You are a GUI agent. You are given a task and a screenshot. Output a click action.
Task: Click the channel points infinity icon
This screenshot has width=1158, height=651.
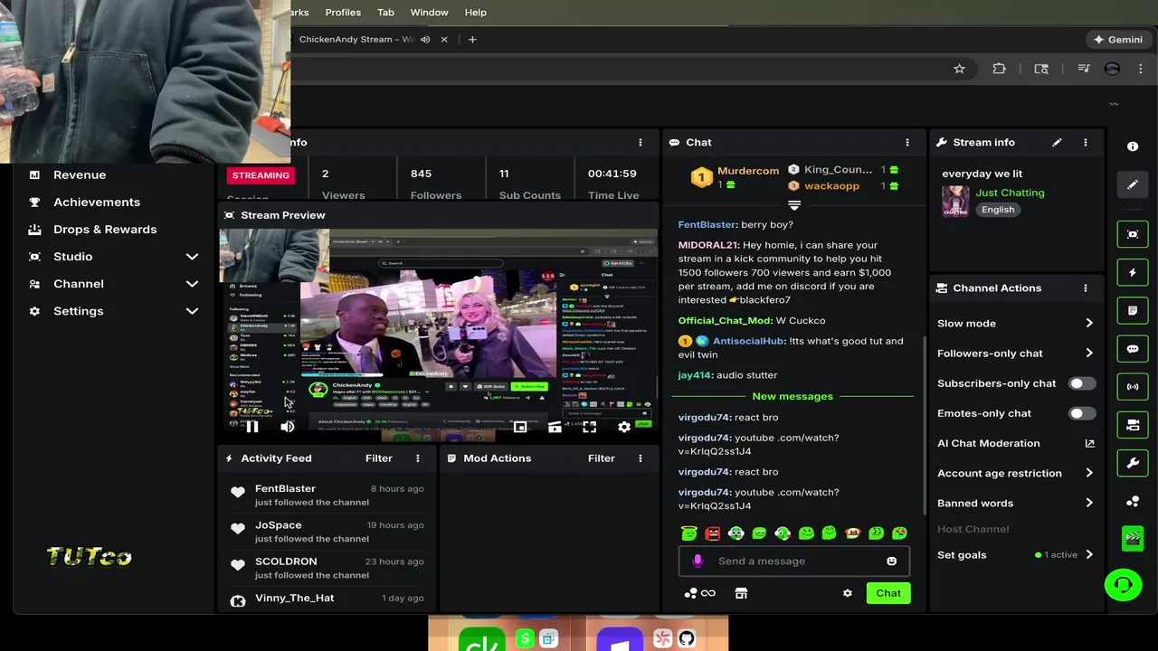(700, 593)
